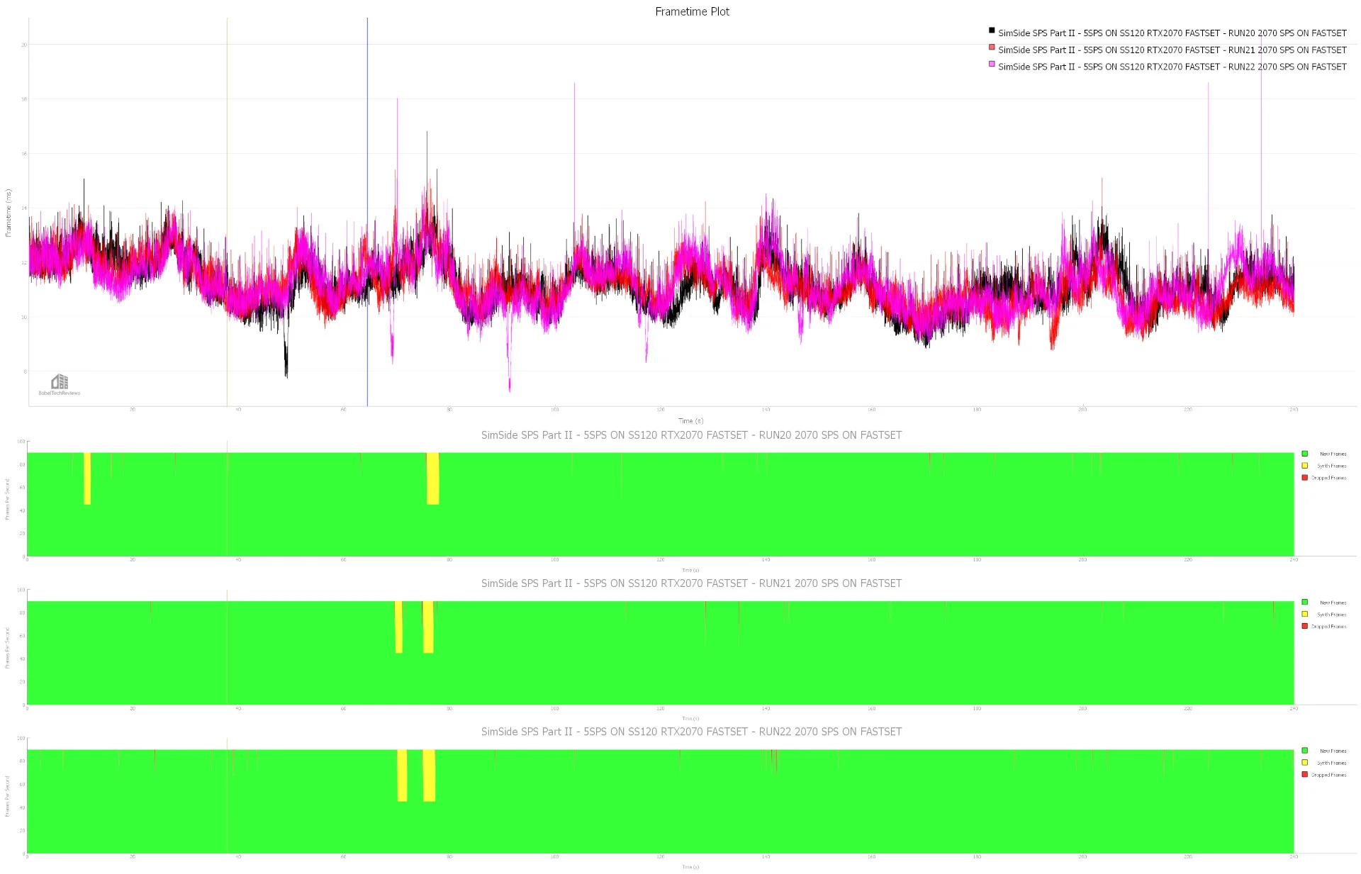This screenshot has height=874, width=1361.
Task: Click yellow Synth Frames swatch in RUN21 chart
Action: coord(1304,615)
